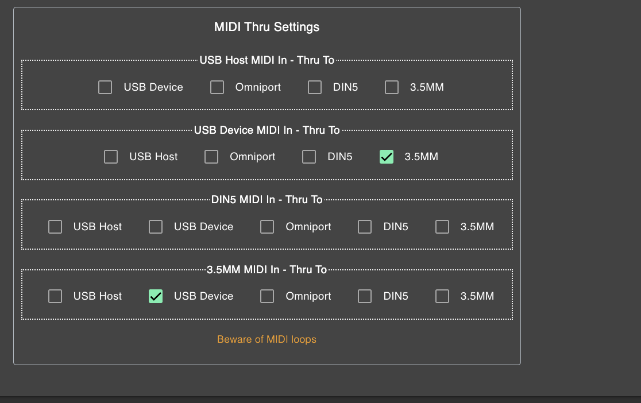641x403 pixels.
Task: Check DIN5 box in DIN5 MIDI In group
Action: point(365,227)
